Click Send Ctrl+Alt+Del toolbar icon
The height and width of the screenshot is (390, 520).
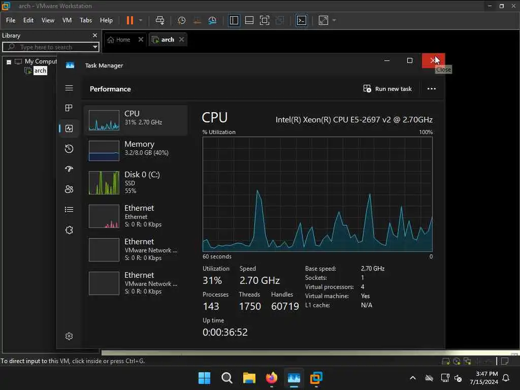160,20
